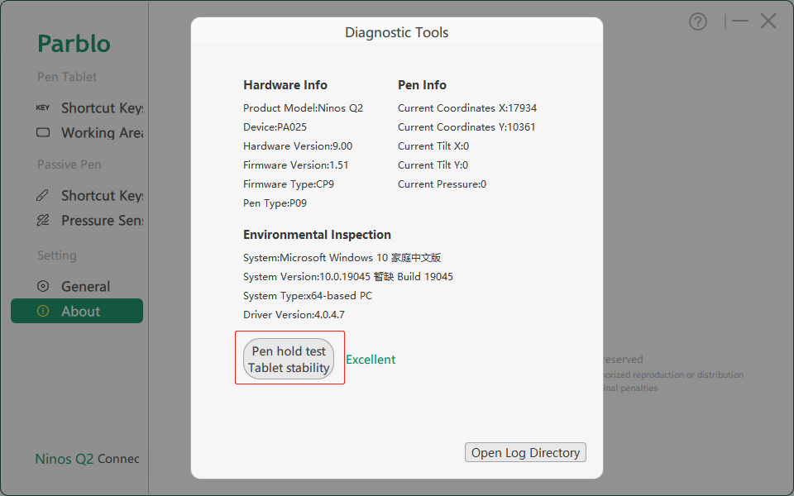This screenshot has width=794, height=496.
Task: Open the log directory
Action: 525,452
